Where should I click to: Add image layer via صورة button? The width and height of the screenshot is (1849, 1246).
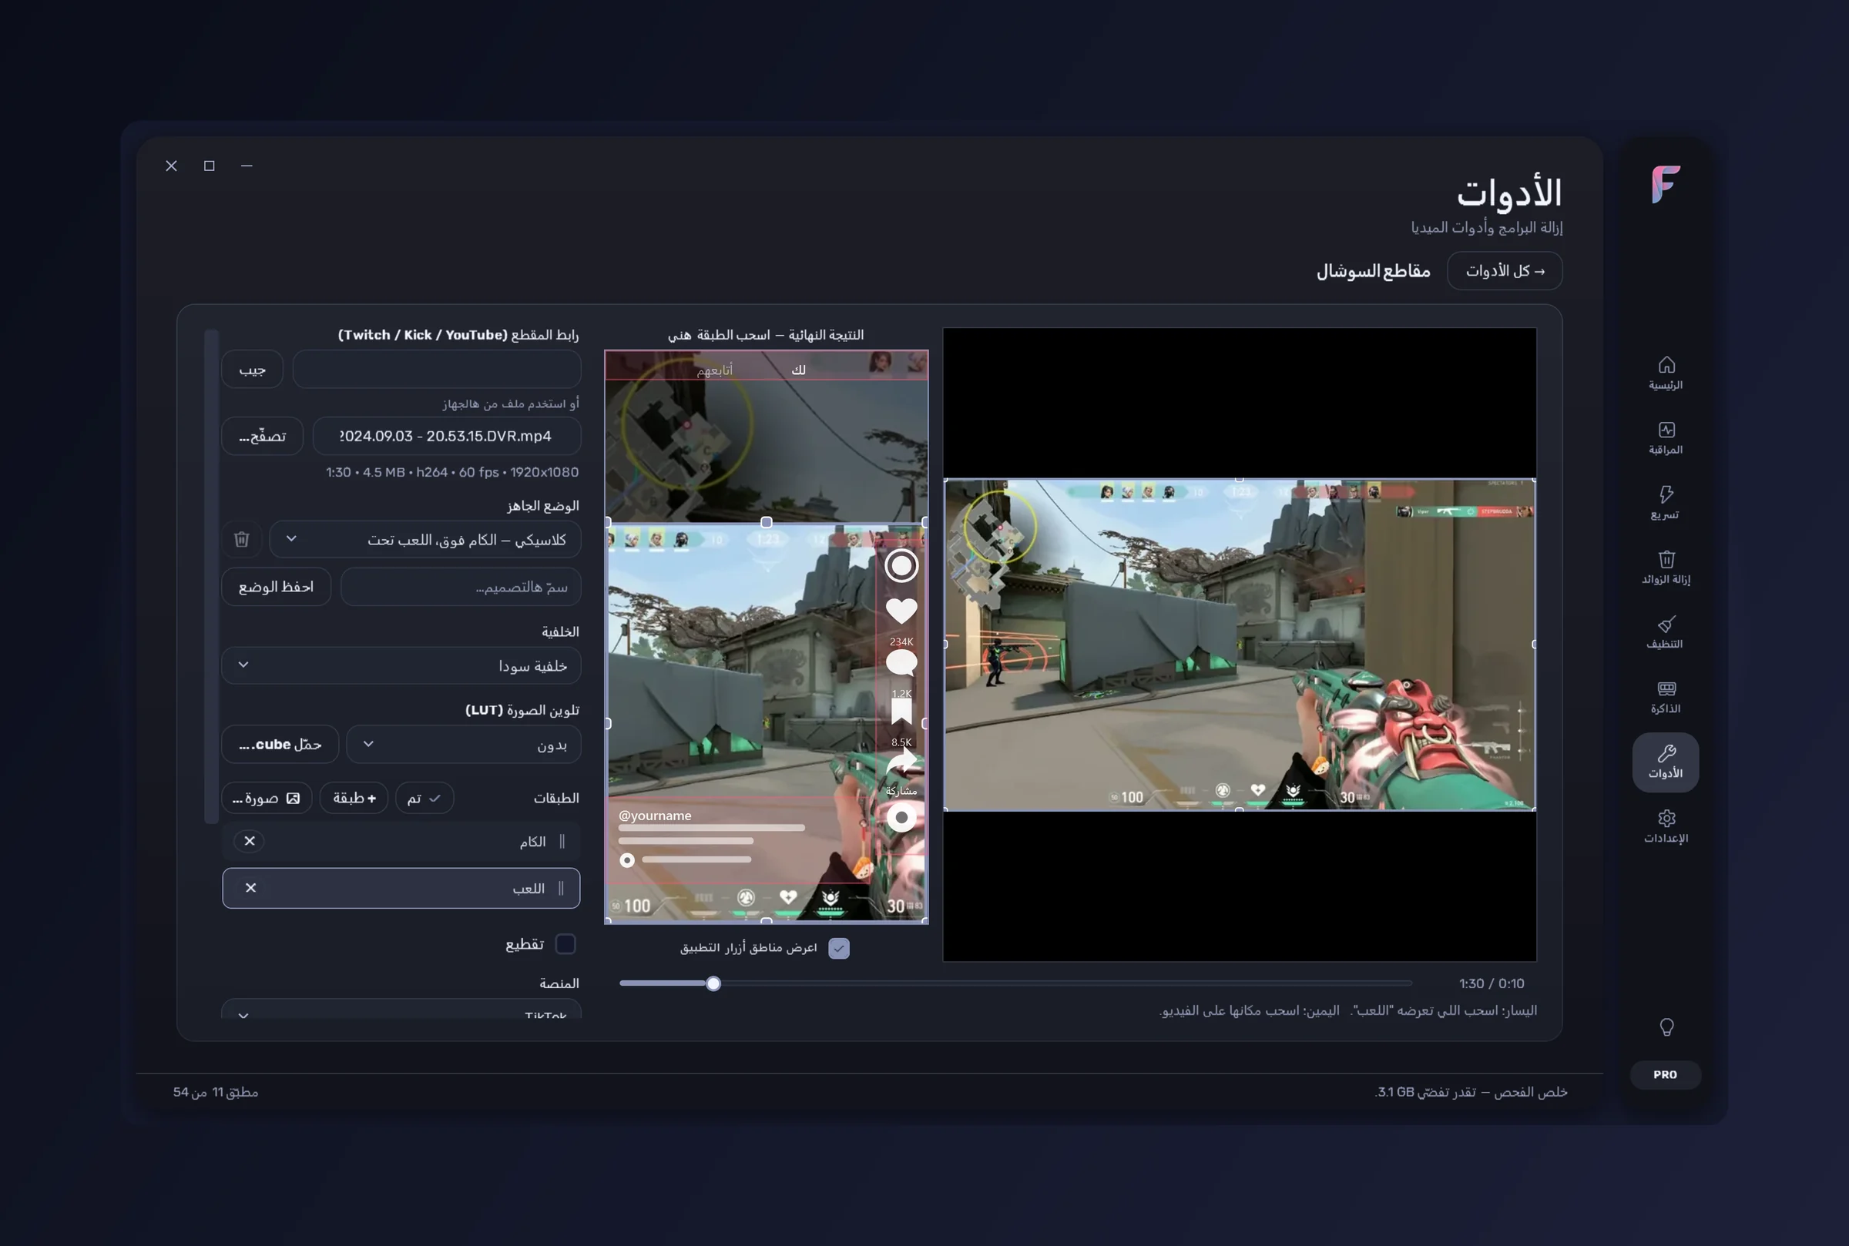point(267,798)
